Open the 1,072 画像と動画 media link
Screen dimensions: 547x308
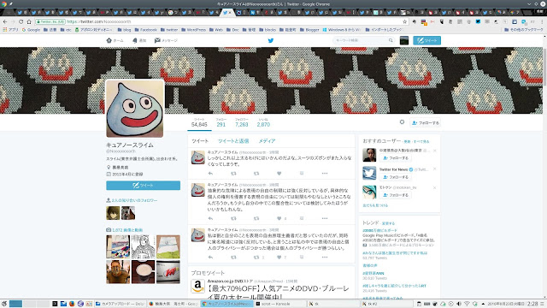127,230
